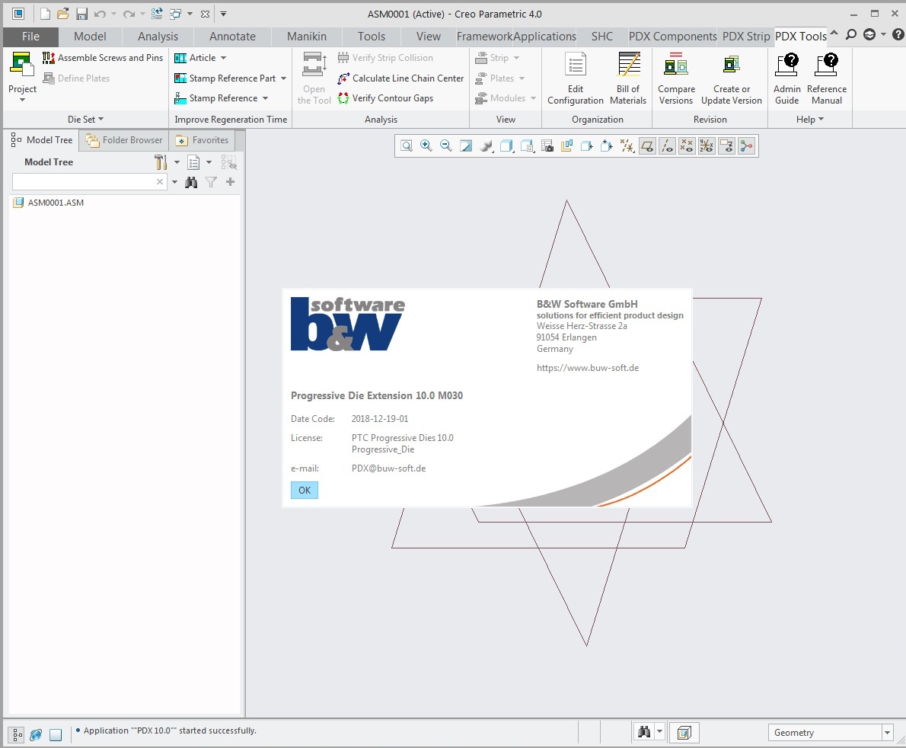Switch to PDX Components tab
The height and width of the screenshot is (748, 906).
(672, 37)
